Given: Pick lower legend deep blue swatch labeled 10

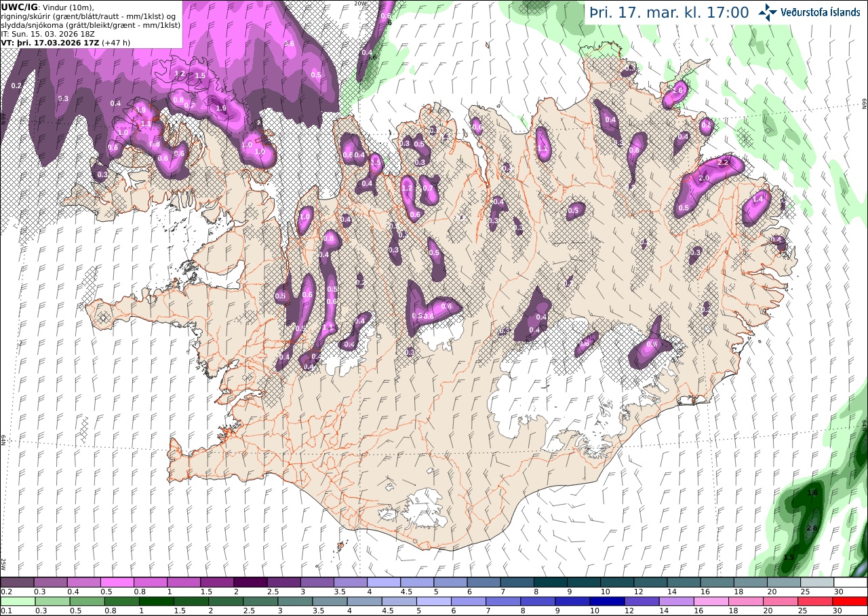Looking at the screenshot, I should point(608,601).
